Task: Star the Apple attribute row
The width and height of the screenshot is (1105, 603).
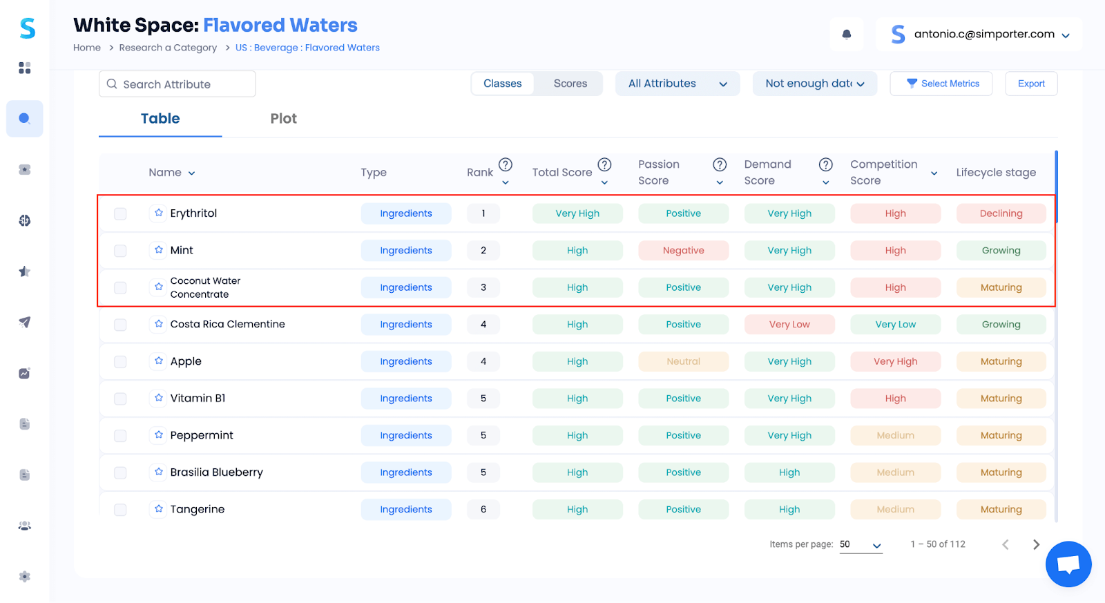Action: [x=159, y=361]
